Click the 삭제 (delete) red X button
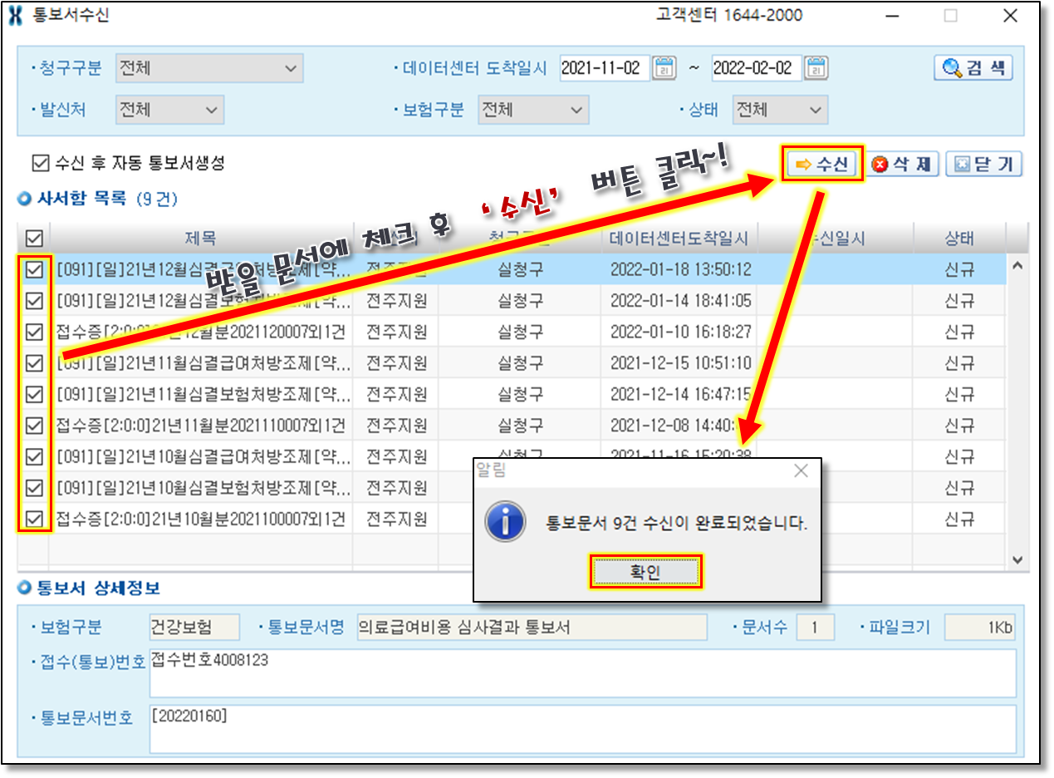 (902, 165)
